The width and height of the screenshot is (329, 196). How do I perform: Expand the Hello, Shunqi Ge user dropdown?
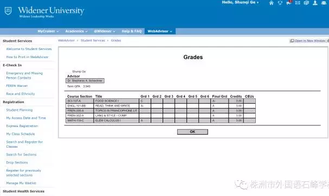[x=240, y=2]
